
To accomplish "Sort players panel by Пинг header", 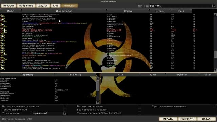I will pyautogui.click(x=208, y=75).
